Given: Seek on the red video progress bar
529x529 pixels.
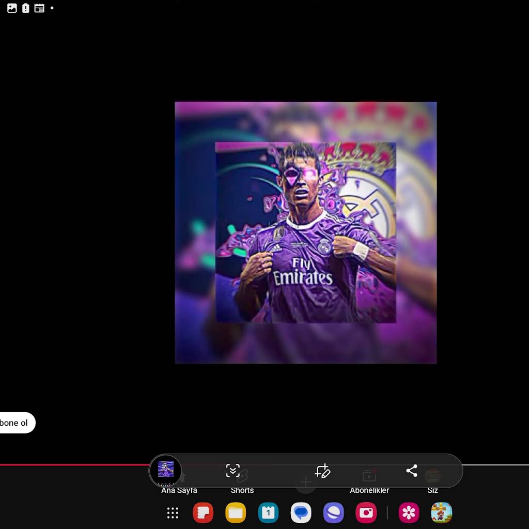Looking at the screenshot, I should (74, 465).
